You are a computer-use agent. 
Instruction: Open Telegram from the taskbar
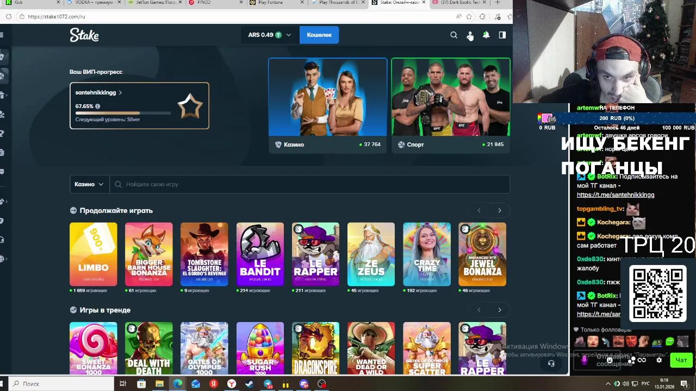[268, 384]
